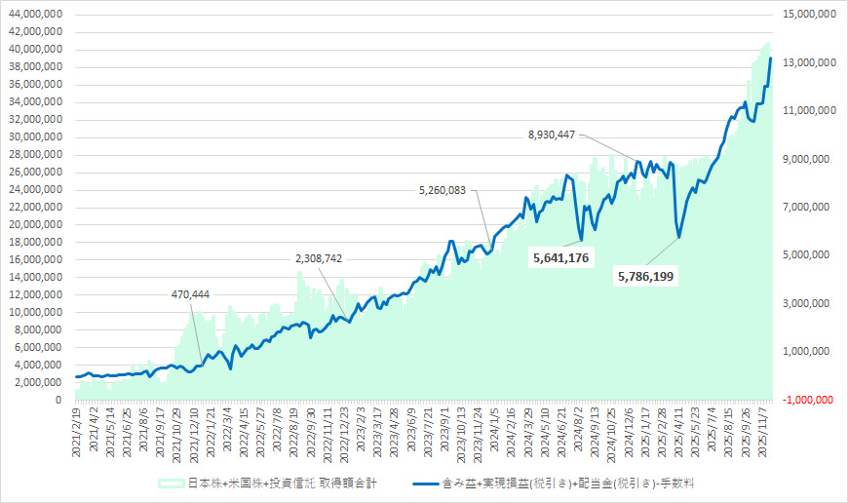Click the 0 value on left axis
The image size is (848, 503).
point(60,400)
